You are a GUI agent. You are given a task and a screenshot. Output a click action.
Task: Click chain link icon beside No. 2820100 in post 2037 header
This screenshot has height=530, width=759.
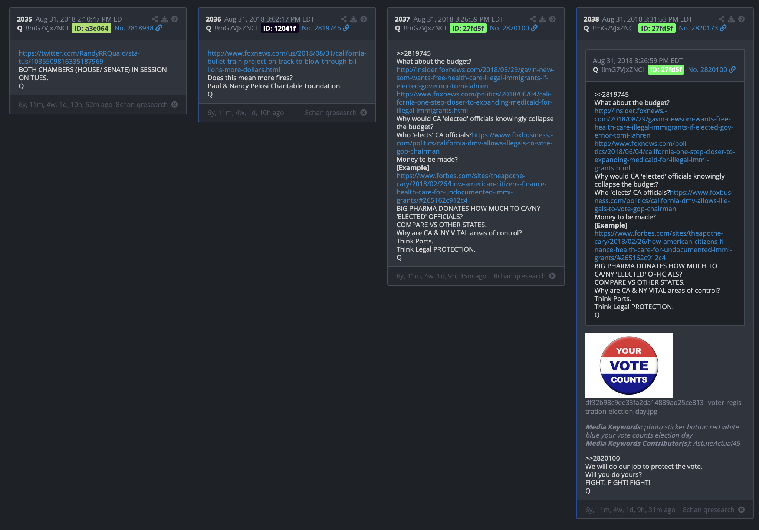[x=534, y=28]
